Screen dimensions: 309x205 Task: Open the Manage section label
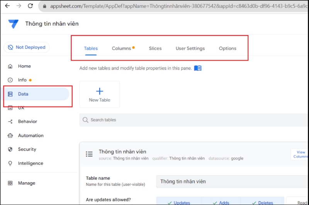coord(27,183)
